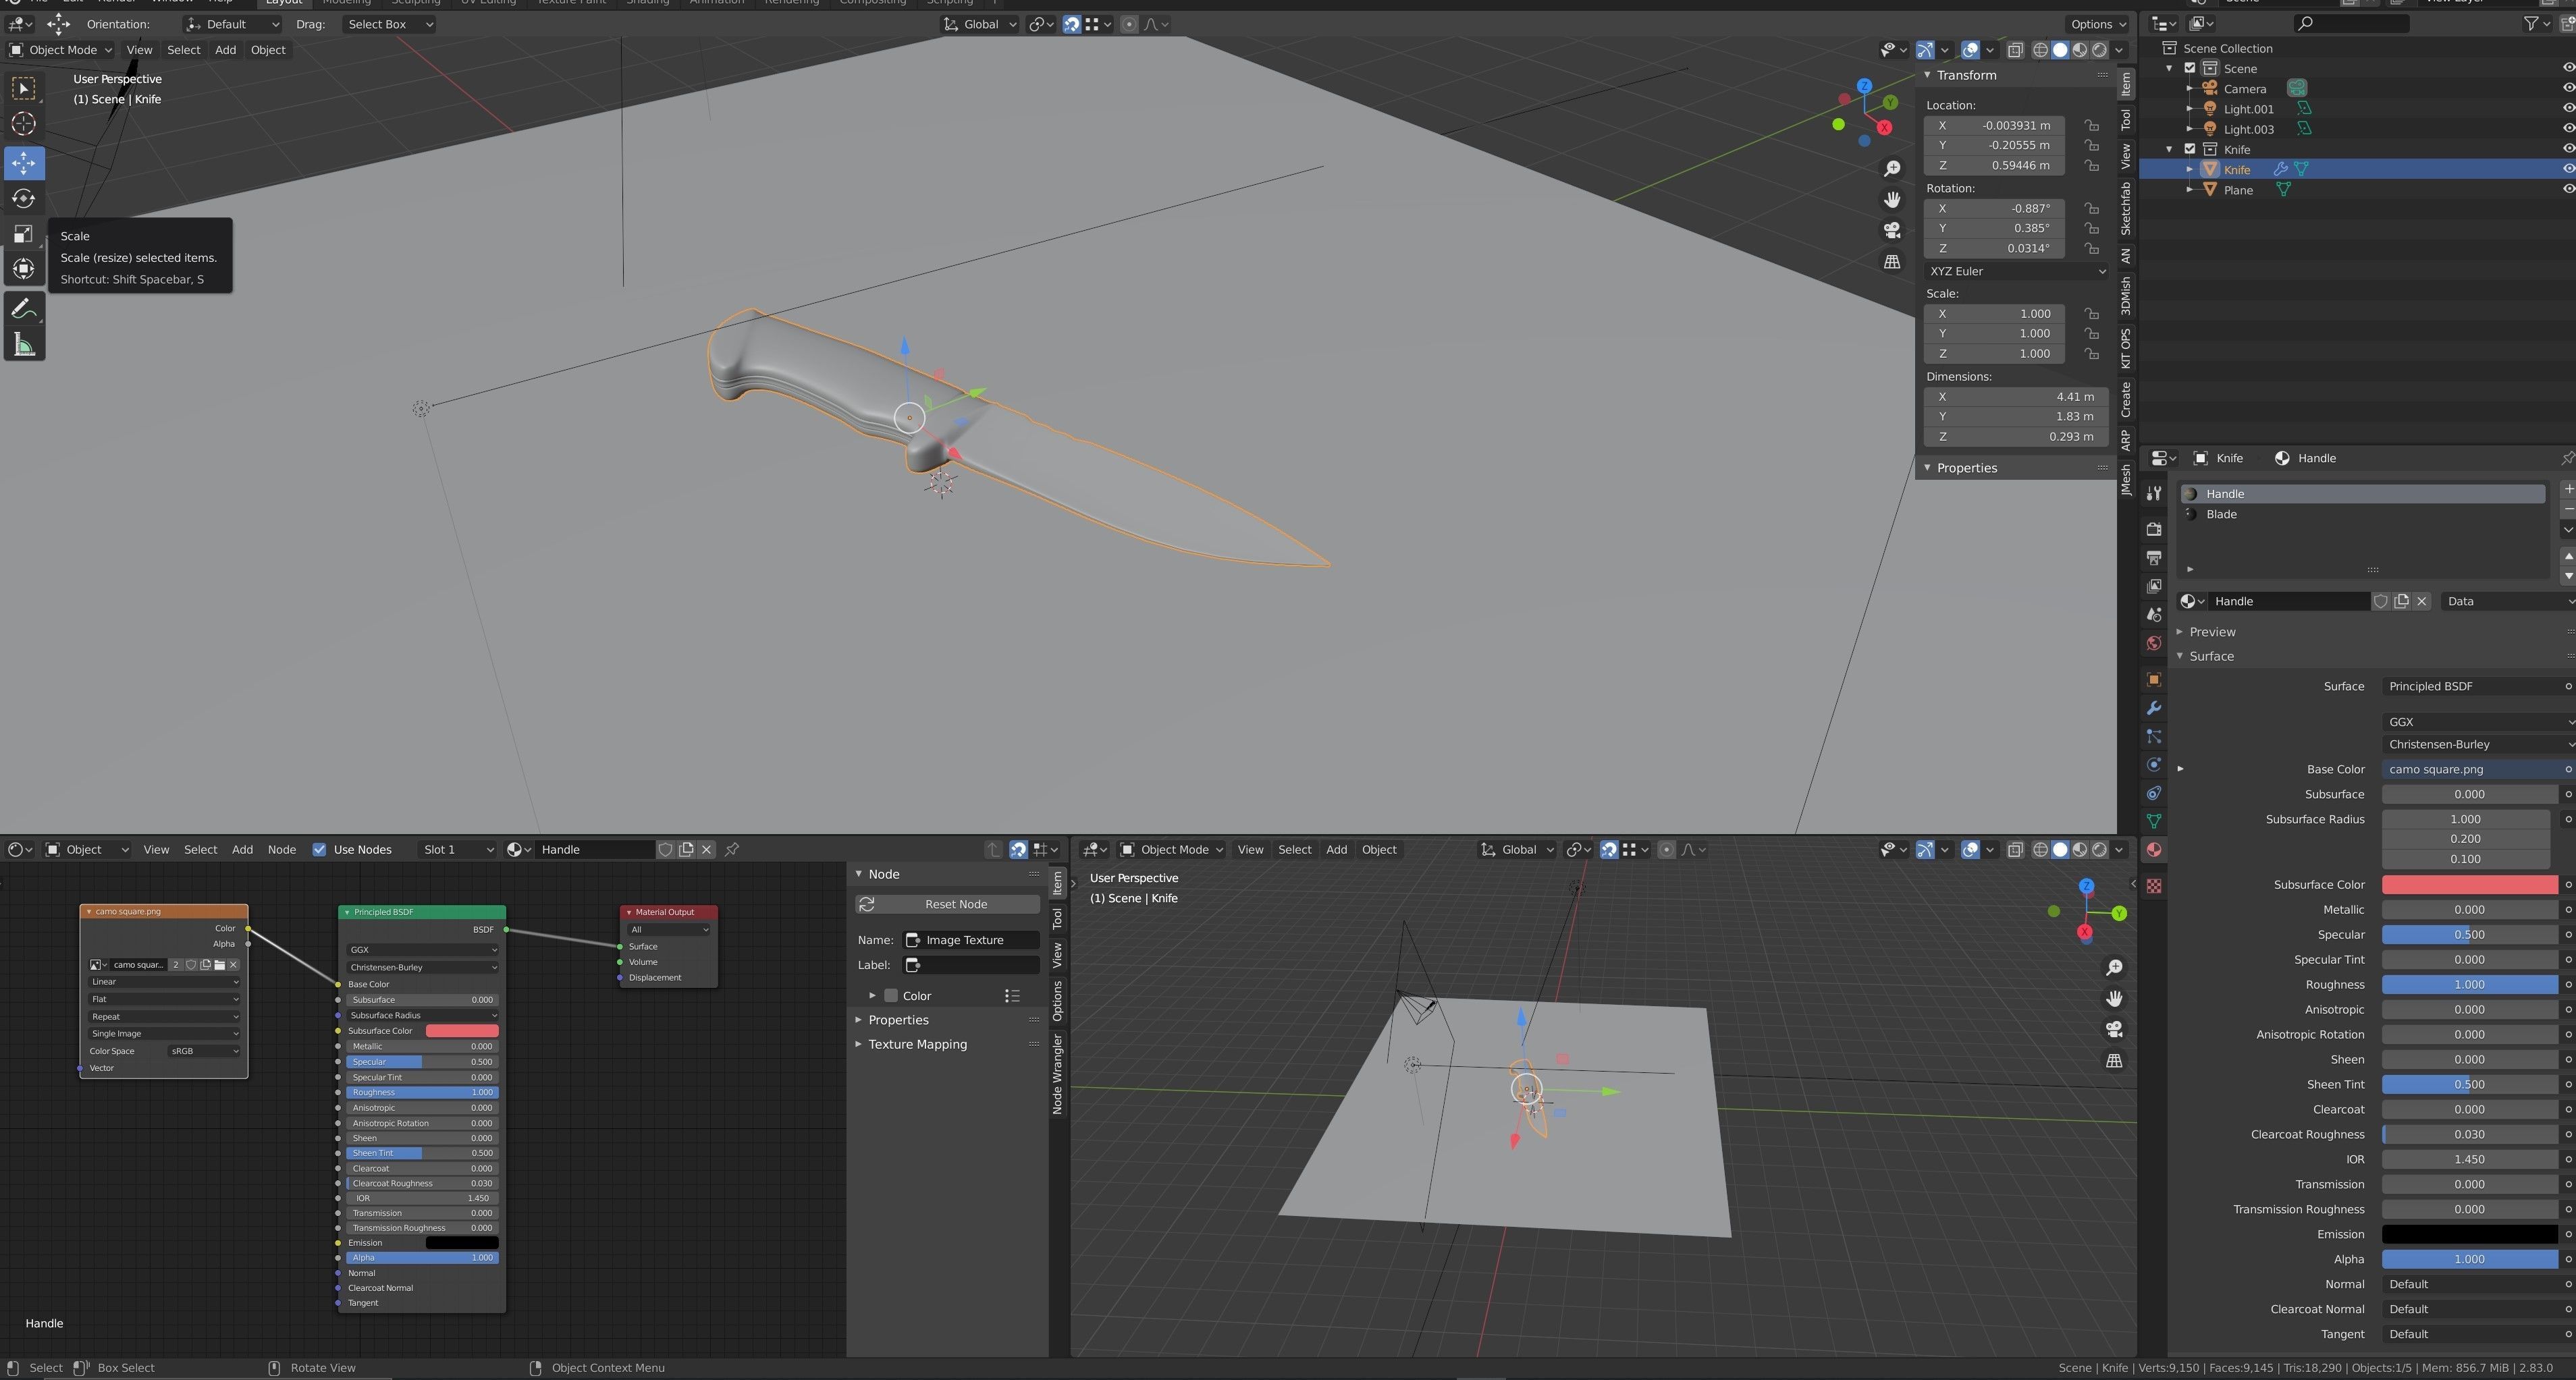Open the Slot 1 material slot dropdown
The width and height of the screenshot is (2576, 1380).
pyautogui.click(x=456, y=849)
